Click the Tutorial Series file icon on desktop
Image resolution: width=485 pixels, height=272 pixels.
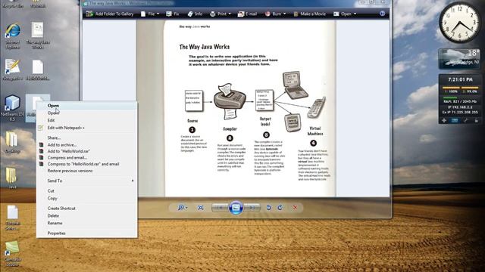13,218
